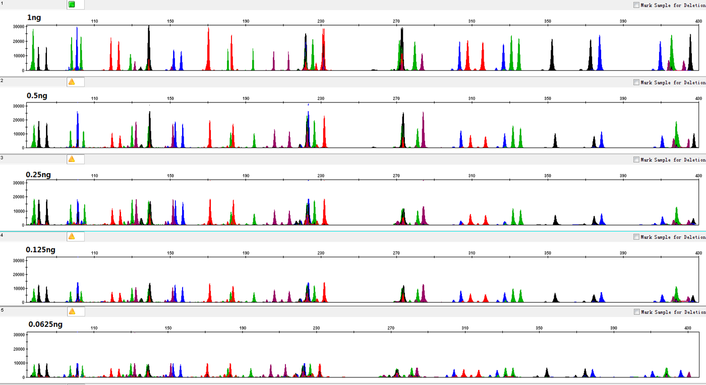Enable Mark Sample for Deletion on sample 4
The image size is (706, 385).
(636, 237)
